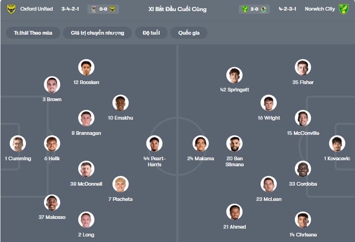Switch to the Độ tuổi tab

(x=151, y=33)
